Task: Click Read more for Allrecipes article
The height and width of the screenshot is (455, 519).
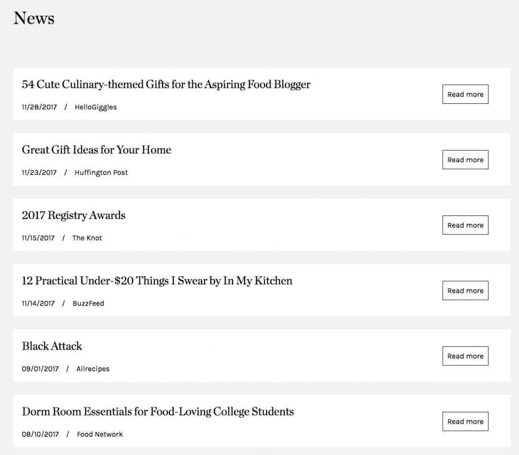Action: click(465, 356)
